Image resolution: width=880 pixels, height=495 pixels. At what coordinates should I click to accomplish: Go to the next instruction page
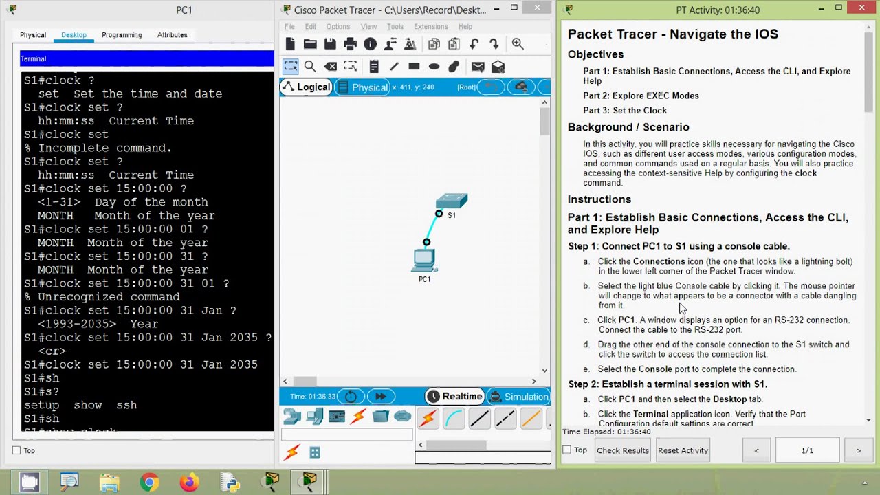[858, 450]
